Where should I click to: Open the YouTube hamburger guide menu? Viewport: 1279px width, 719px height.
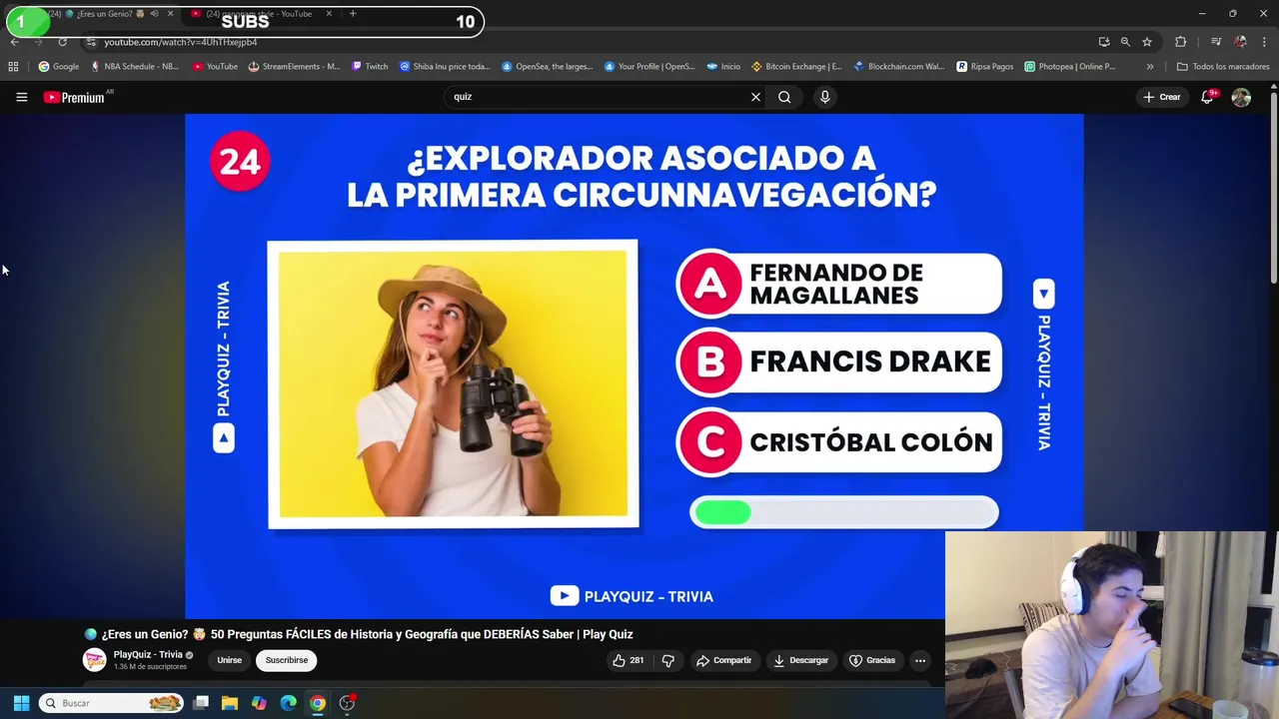pyautogui.click(x=21, y=97)
